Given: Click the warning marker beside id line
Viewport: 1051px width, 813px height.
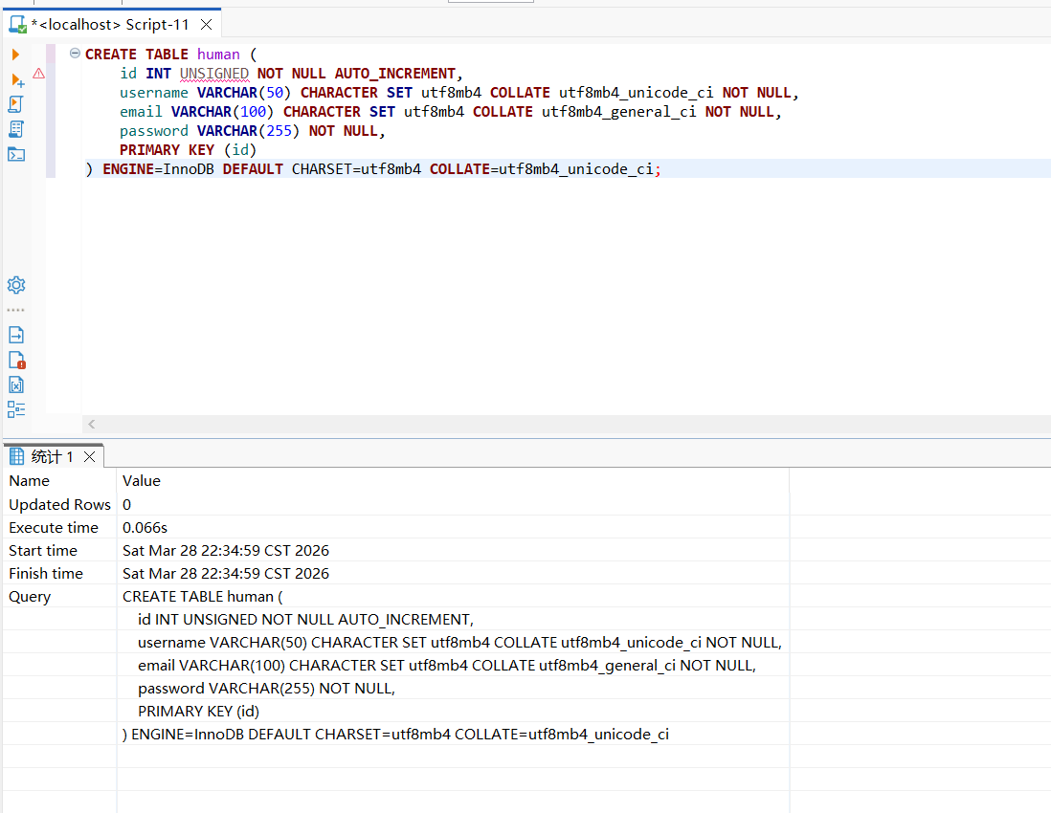Looking at the screenshot, I should click(x=38, y=74).
